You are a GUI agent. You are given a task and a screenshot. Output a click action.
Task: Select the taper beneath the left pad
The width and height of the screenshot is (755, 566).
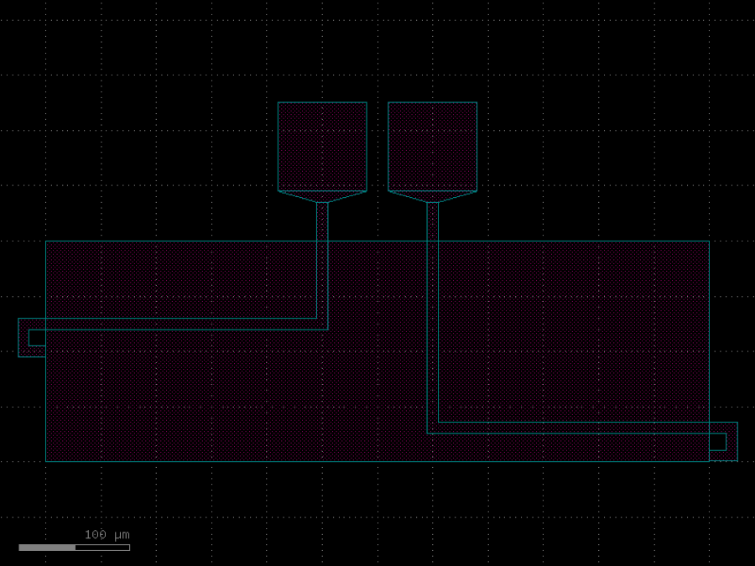(322, 196)
